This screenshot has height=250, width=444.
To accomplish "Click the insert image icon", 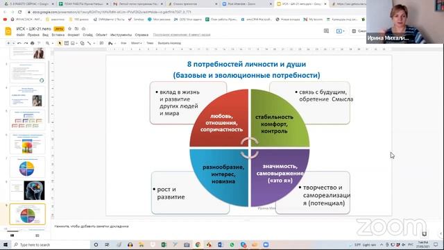I will (73, 43).
